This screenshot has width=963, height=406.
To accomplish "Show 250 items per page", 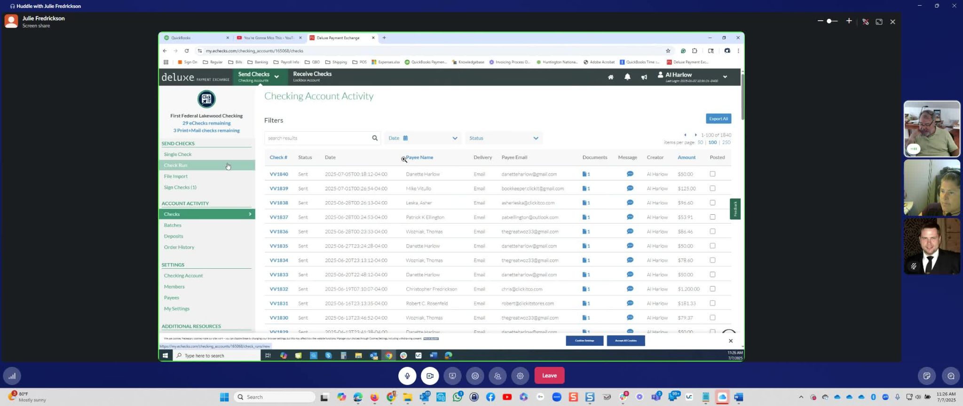I will pyautogui.click(x=726, y=142).
